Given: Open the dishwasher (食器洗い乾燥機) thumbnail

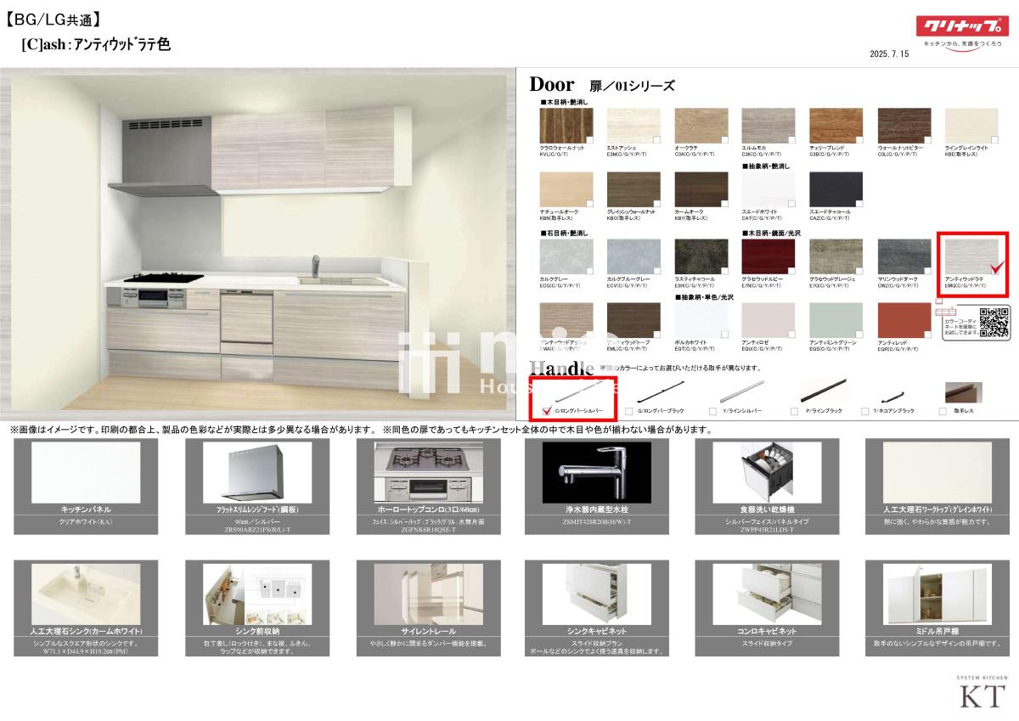Looking at the screenshot, I should [767, 470].
